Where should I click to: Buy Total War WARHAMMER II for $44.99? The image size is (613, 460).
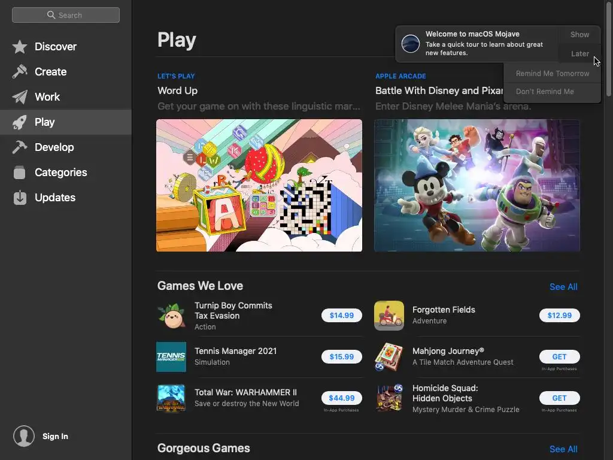point(342,398)
